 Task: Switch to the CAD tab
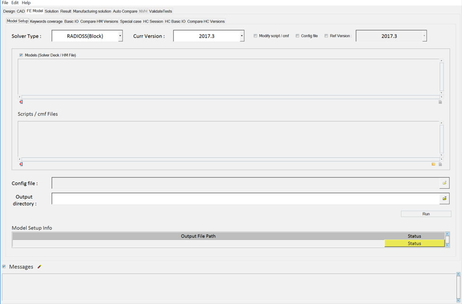coord(21,11)
